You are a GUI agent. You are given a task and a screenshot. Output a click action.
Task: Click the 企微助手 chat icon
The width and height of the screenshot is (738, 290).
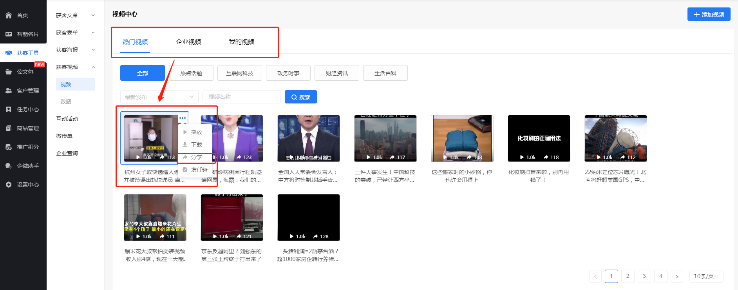pos(9,166)
